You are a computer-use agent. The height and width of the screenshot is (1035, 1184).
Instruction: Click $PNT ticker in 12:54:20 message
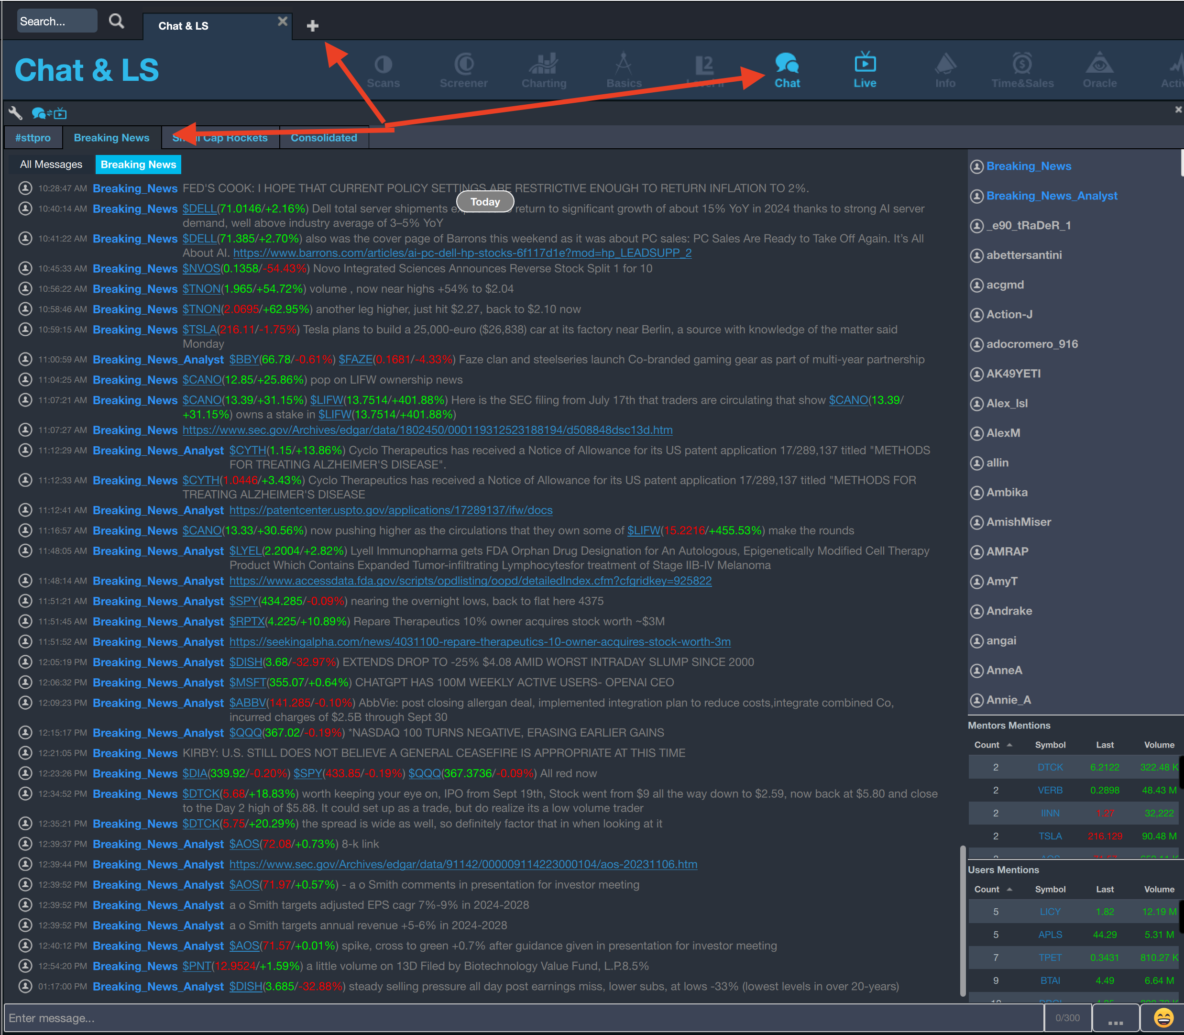tap(197, 966)
